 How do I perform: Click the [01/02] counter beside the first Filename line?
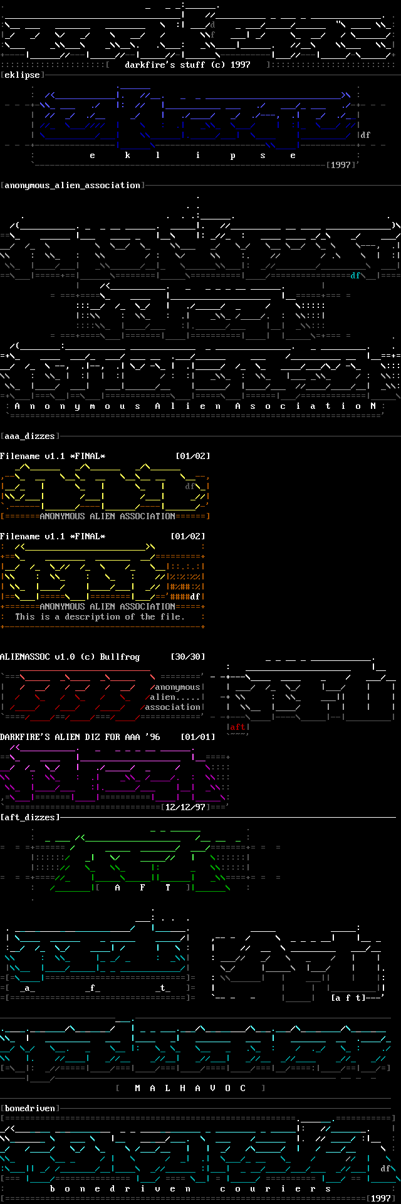[192, 456]
